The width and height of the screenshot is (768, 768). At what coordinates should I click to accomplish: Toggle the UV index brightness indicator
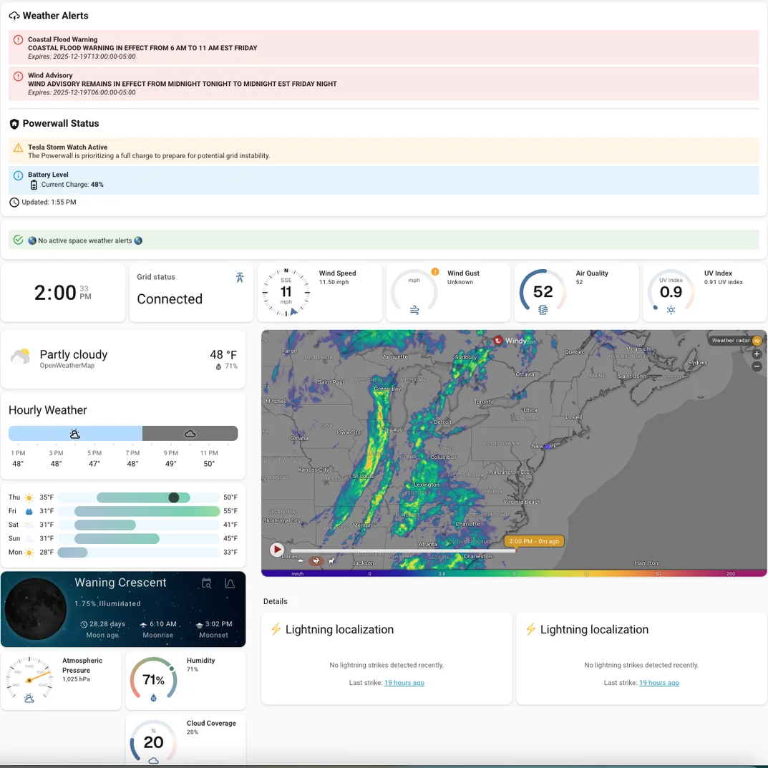pyautogui.click(x=669, y=309)
